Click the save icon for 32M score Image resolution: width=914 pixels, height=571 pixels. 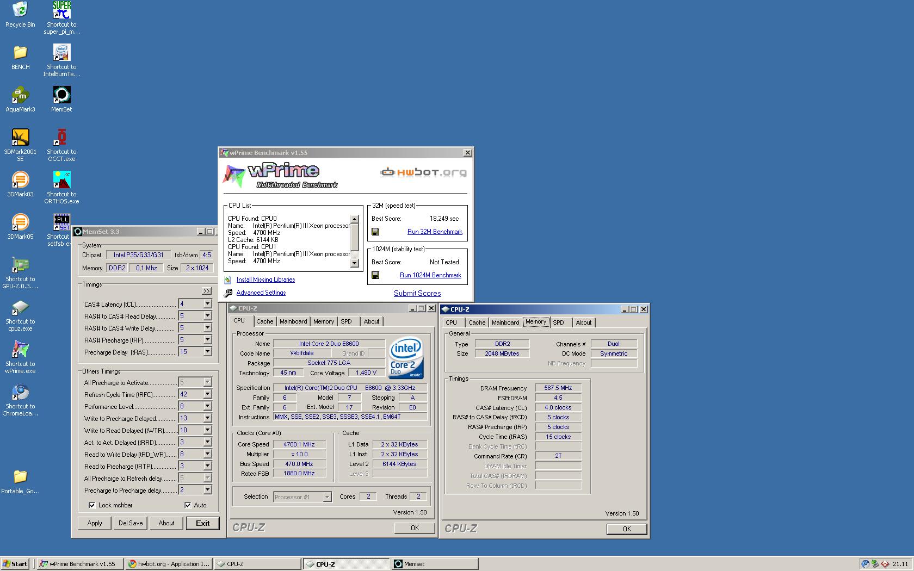click(x=375, y=232)
